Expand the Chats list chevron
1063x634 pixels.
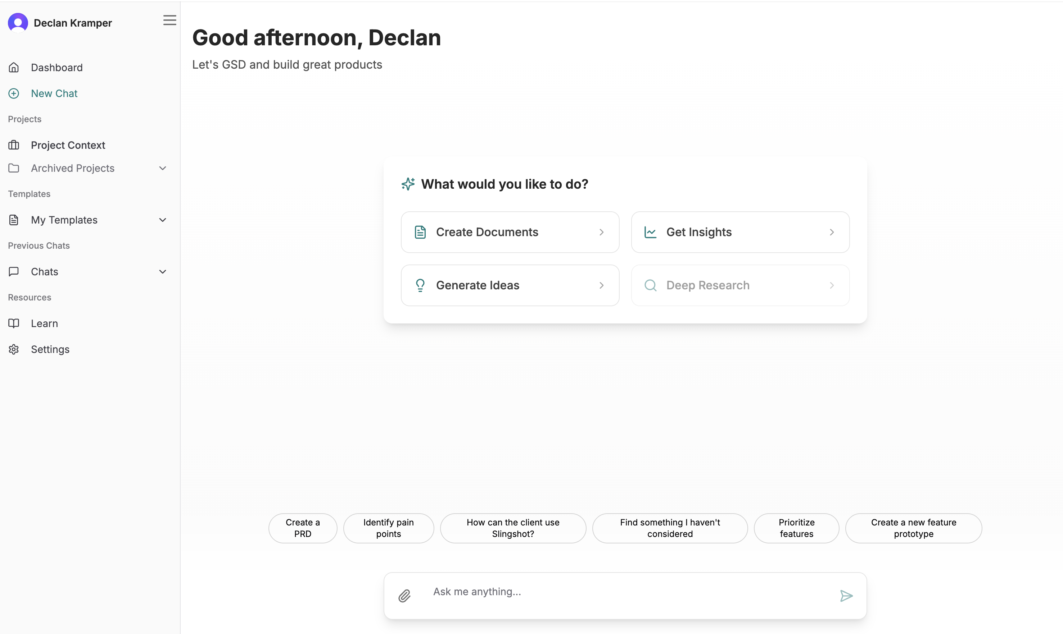(163, 272)
